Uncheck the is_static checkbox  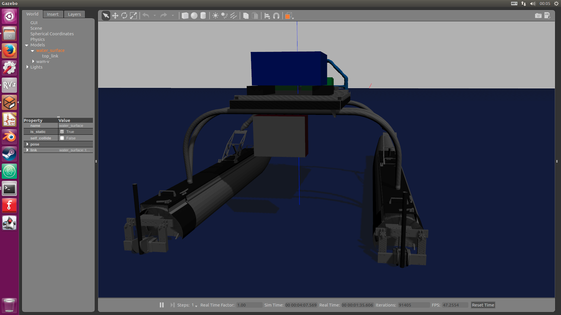pyautogui.click(x=62, y=132)
